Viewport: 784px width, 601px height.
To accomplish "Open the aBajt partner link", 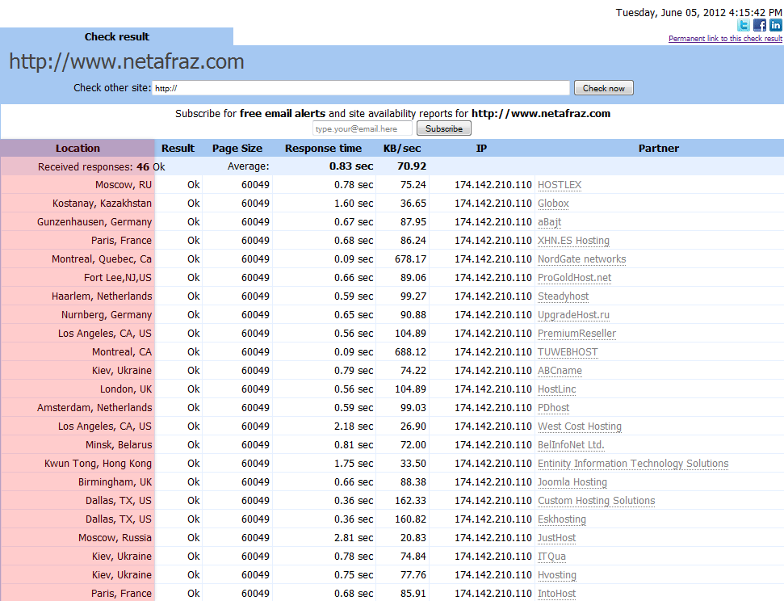I will coord(550,221).
